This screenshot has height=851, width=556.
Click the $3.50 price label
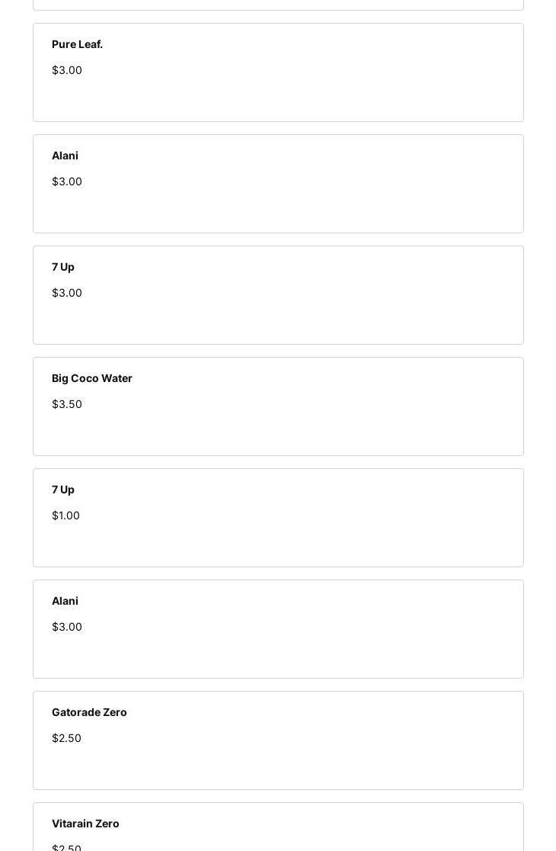coord(67,404)
